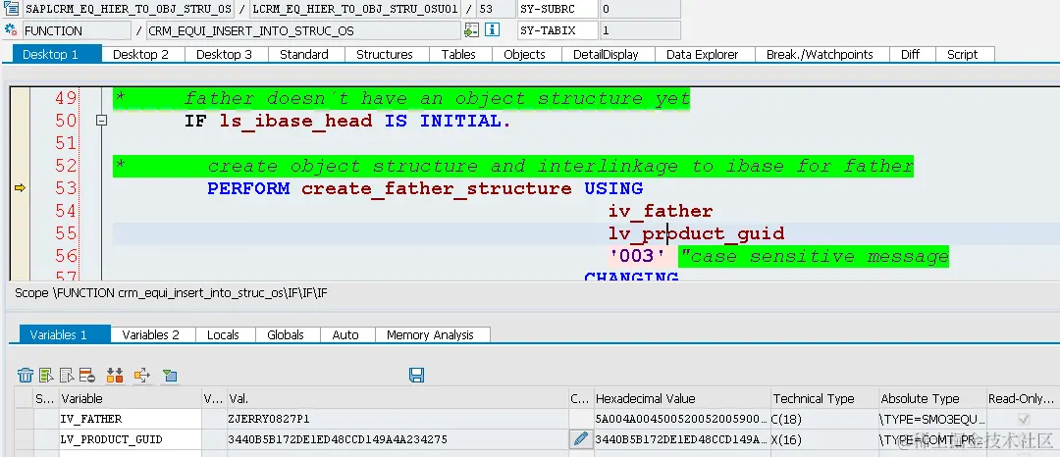Select the Globals tab
This screenshot has height=457, width=1060.
click(286, 334)
